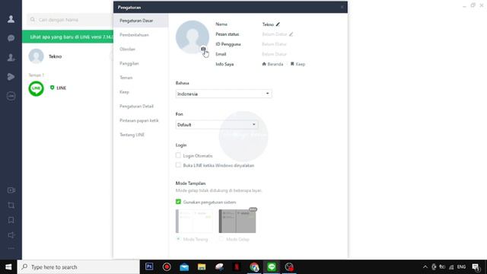Activate the screen capture crop icon
The image size is (487, 274).
pyautogui.click(x=11, y=205)
